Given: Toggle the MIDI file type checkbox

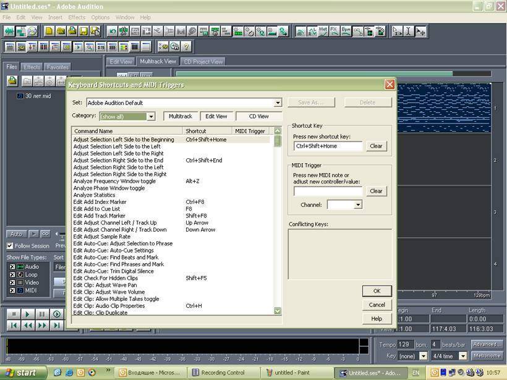Looking at the screenshot, I should [11, 290].
